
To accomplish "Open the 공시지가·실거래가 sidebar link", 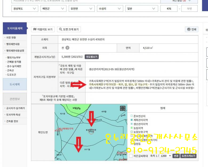I will pos(15,108).
